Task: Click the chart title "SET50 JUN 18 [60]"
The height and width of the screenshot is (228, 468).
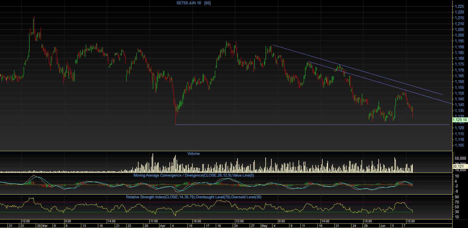Action: [x=193, y=3]
